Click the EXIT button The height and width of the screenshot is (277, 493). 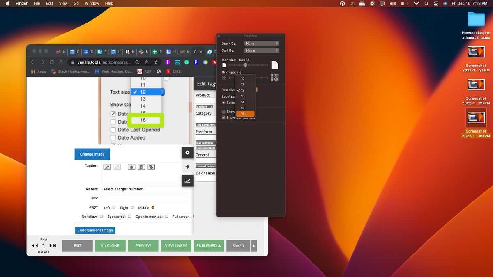[x=77, y=245]
